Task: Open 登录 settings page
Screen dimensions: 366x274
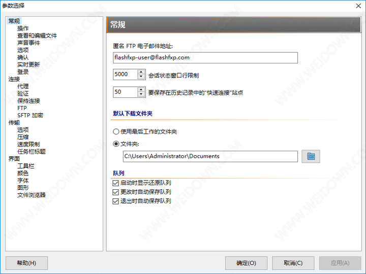Action: pos(23,72)
